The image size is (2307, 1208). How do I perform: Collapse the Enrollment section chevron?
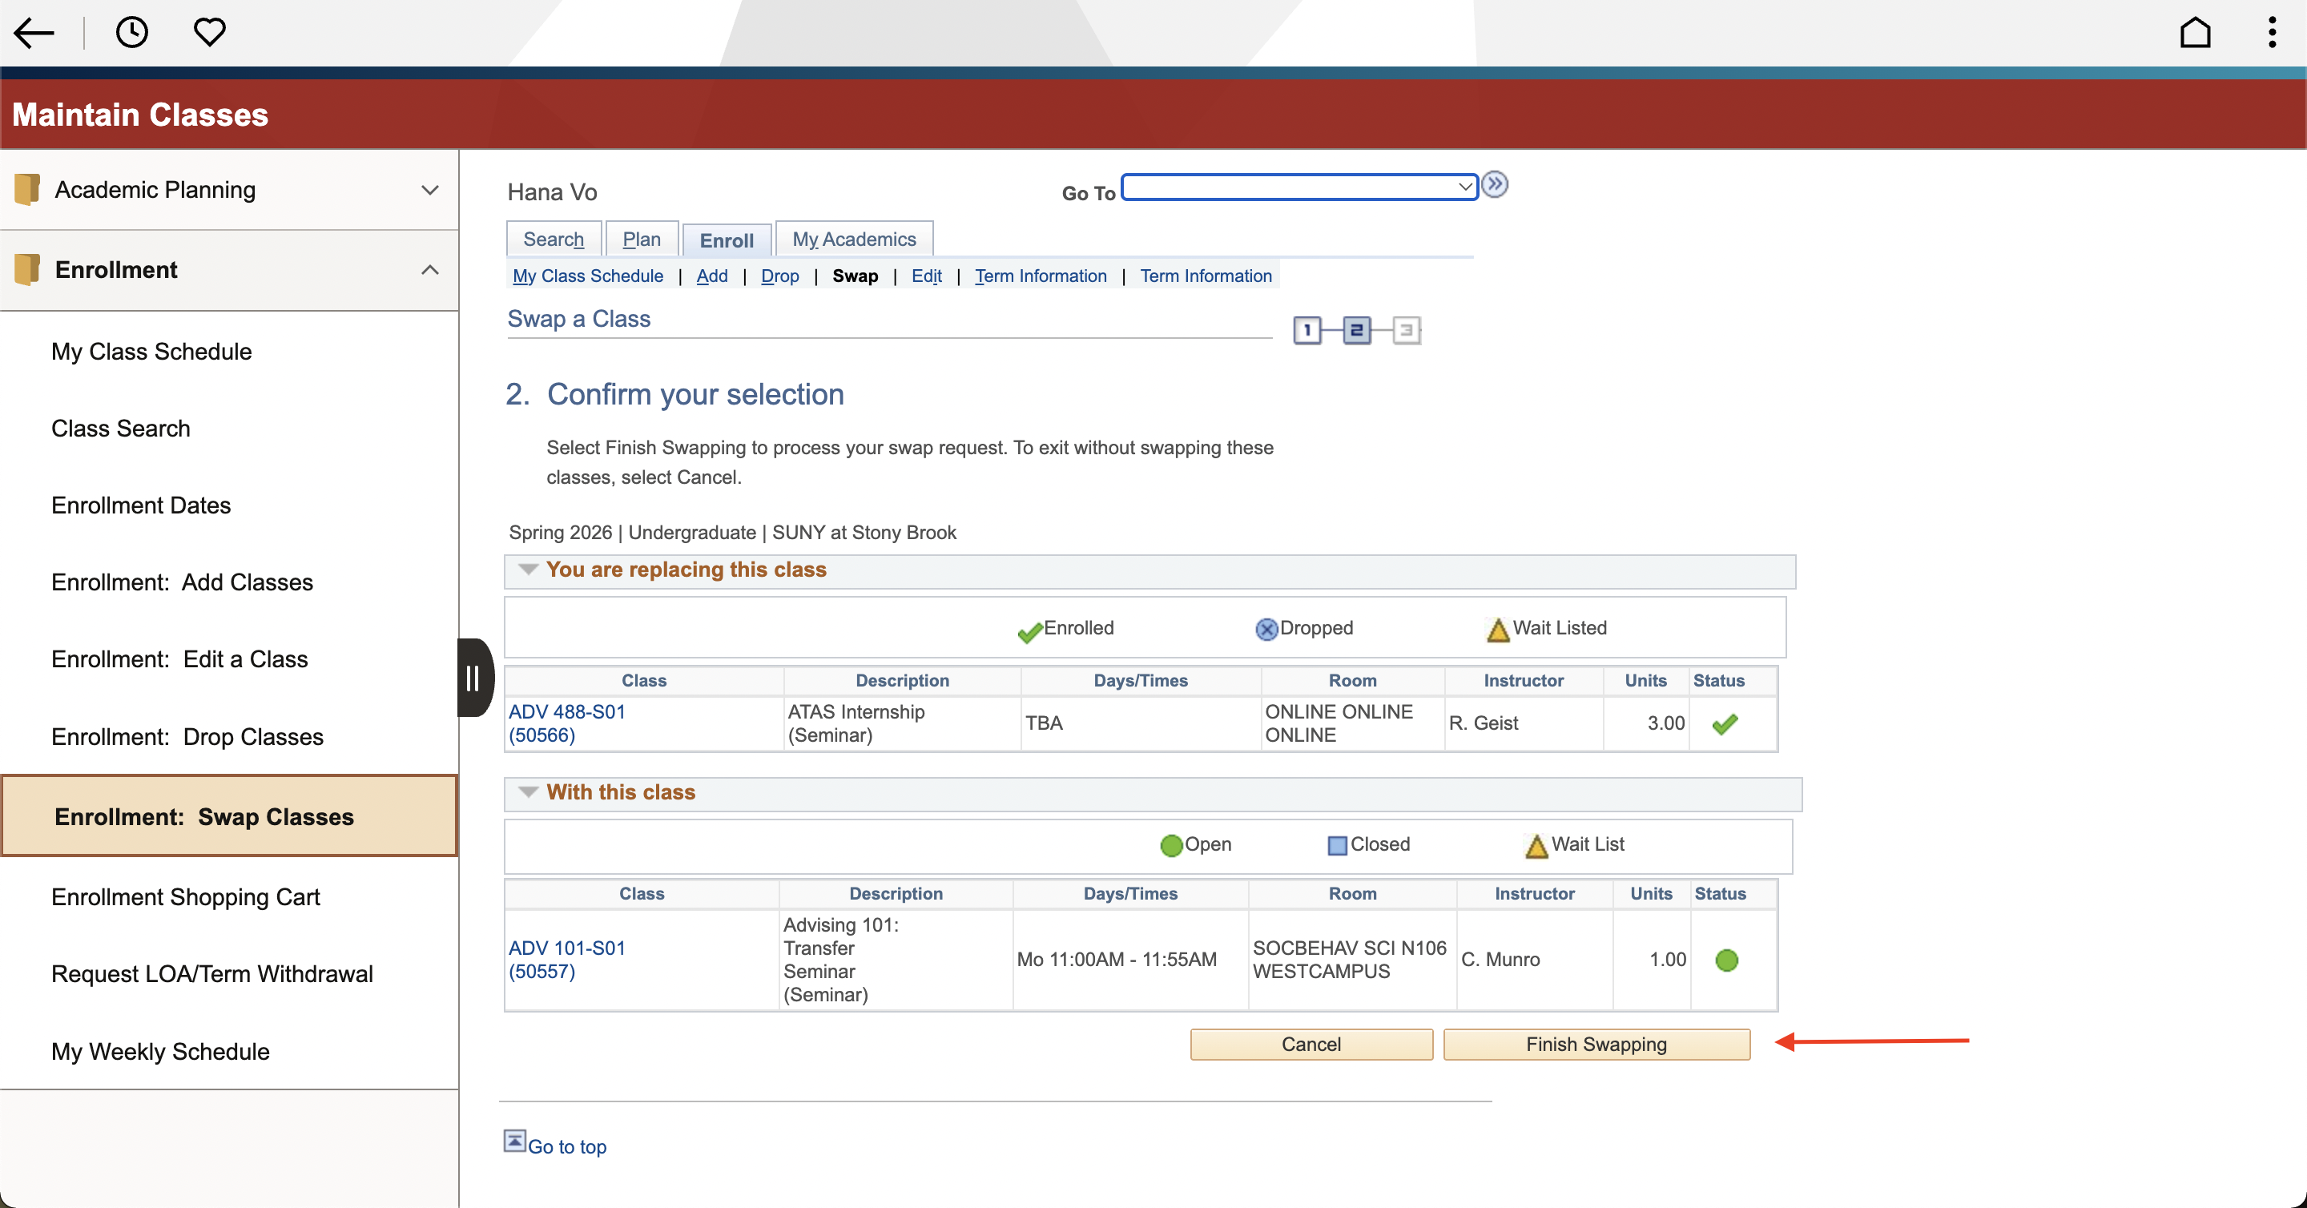tap(430, 269)
